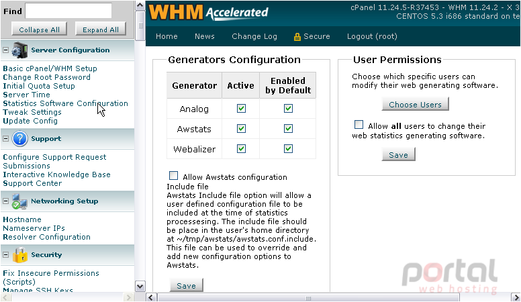Uncheck the Analog Active checkbox
521x302 pixels.
pyautogui.click(x=241, y=109)
